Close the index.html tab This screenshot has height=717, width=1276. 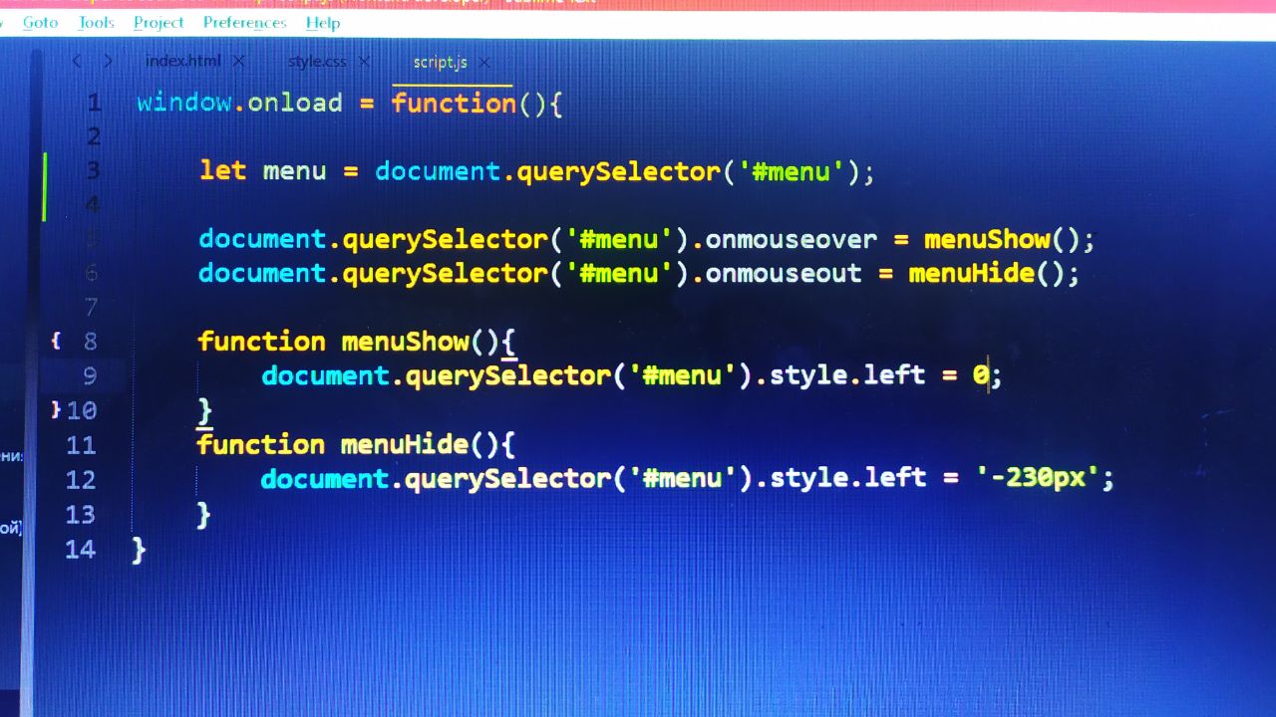click(x=238, y=61)
